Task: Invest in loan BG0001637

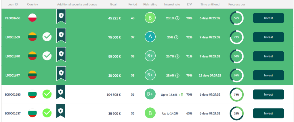Action: tap(268, 113)
